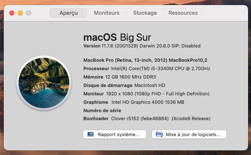Open the Stockage tab
Viewport: 251px width, 155px height.
click(145, 13)
